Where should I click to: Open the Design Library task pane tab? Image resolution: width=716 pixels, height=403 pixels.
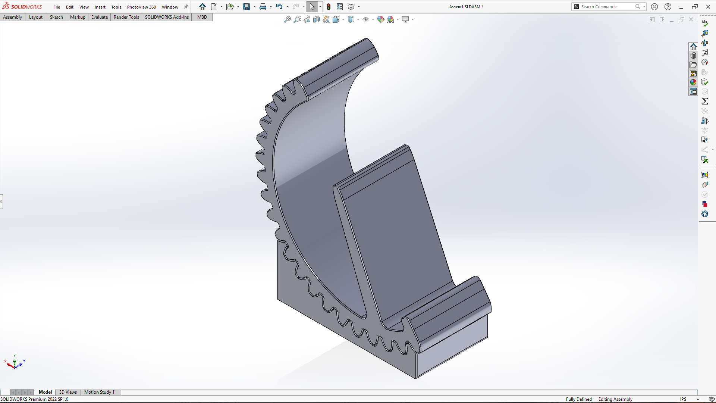click(x=693, y=56)
